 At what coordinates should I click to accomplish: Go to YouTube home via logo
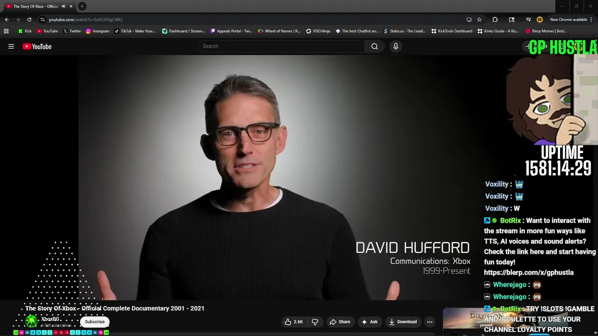[x=37, y=46]
